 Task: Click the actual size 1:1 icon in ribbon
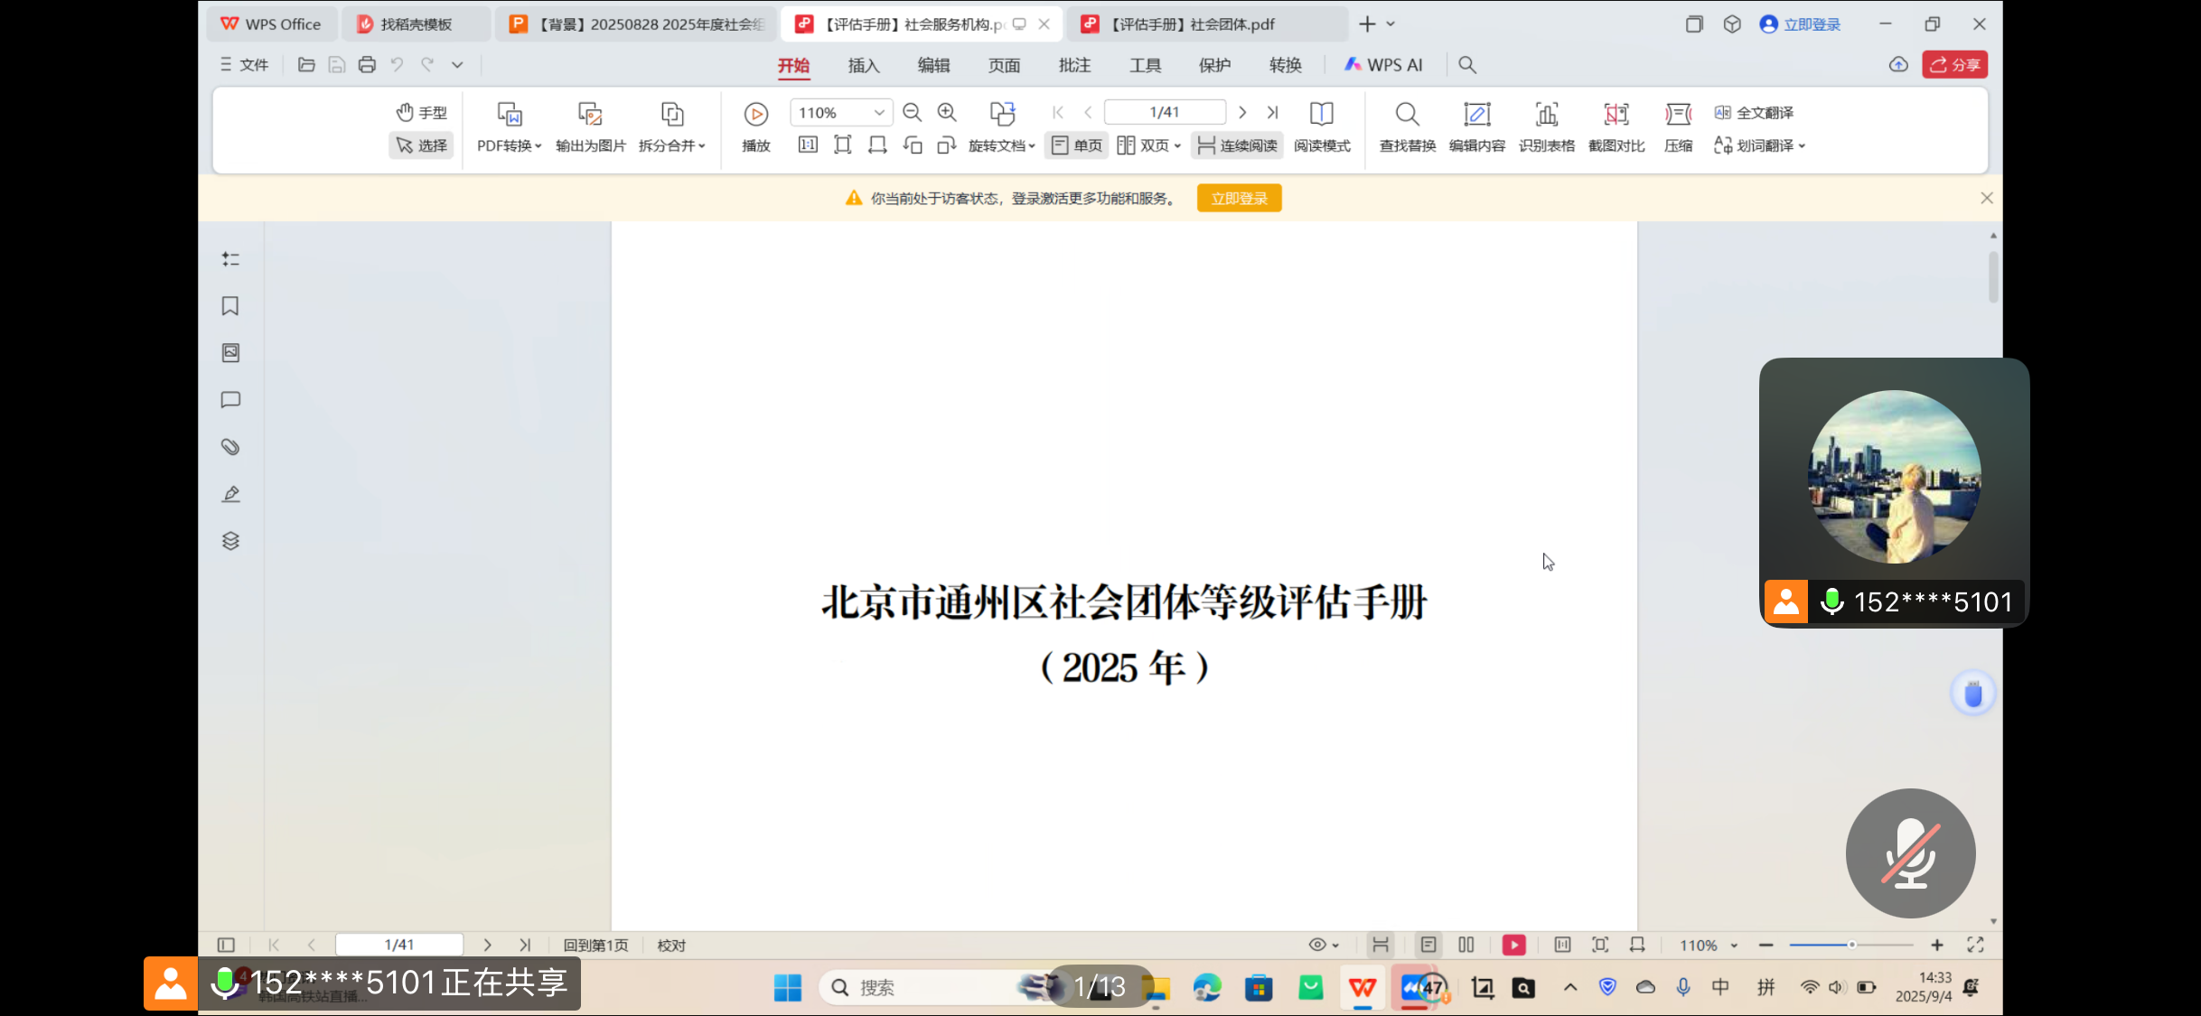[x=808, y=145]
